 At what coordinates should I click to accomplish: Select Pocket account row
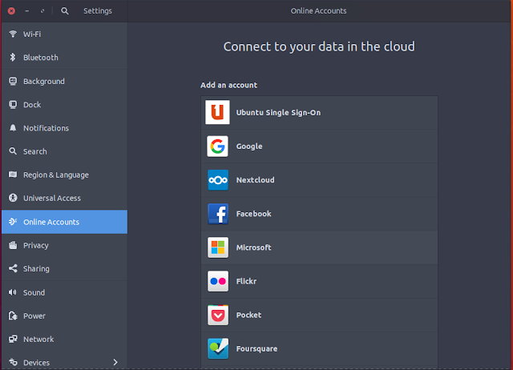click(319, 315)
